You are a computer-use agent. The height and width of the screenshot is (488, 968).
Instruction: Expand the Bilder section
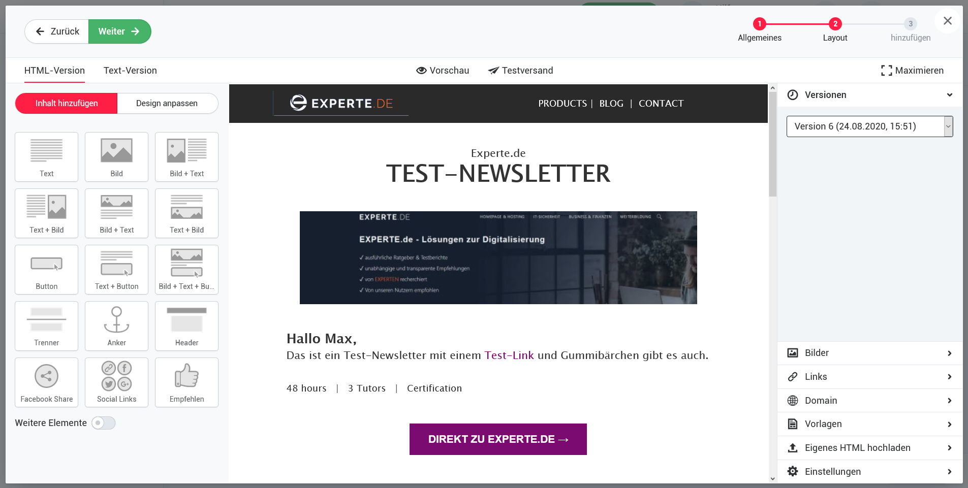coord(949,353)
